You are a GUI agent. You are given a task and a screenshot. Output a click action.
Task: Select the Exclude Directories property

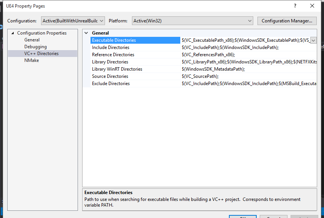pos(135,84)
